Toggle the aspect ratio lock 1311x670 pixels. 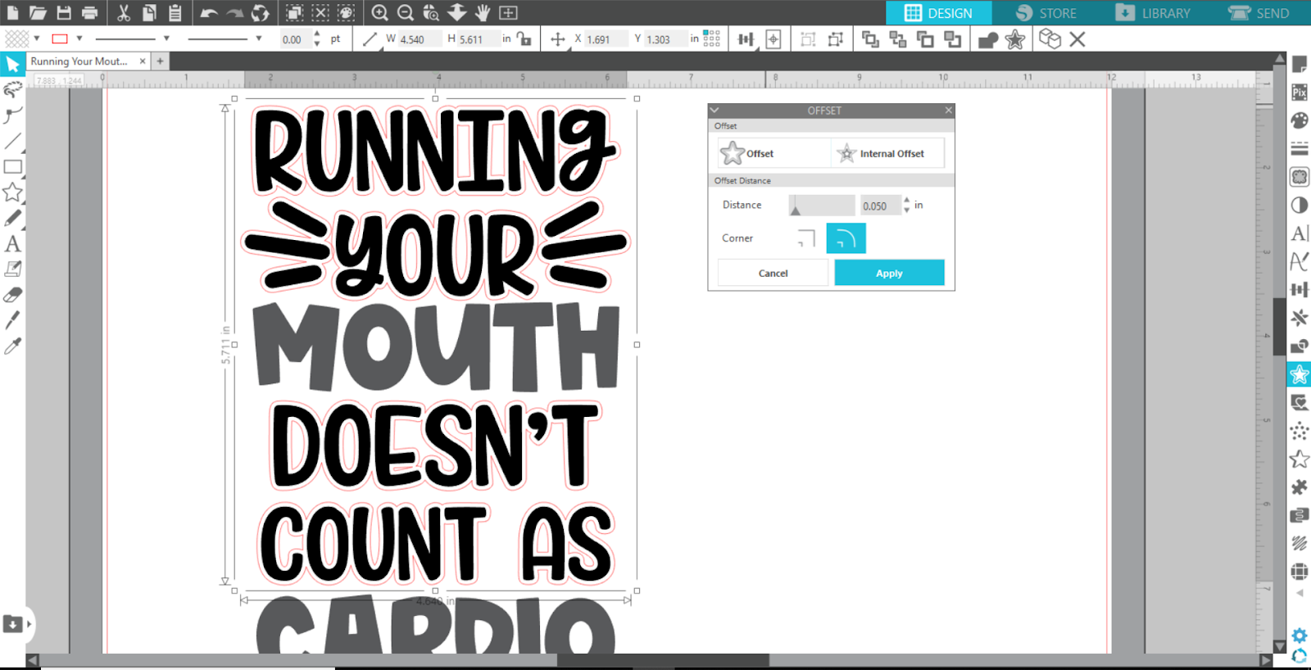pos(524,38)
